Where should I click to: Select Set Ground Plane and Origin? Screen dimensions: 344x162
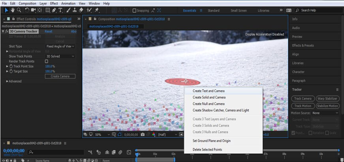point(211,141)
